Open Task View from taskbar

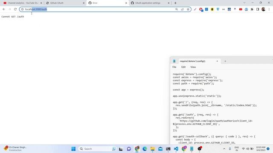121,149
